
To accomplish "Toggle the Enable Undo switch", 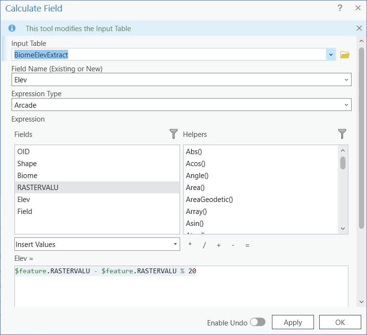I will click(x=257, y=323).
